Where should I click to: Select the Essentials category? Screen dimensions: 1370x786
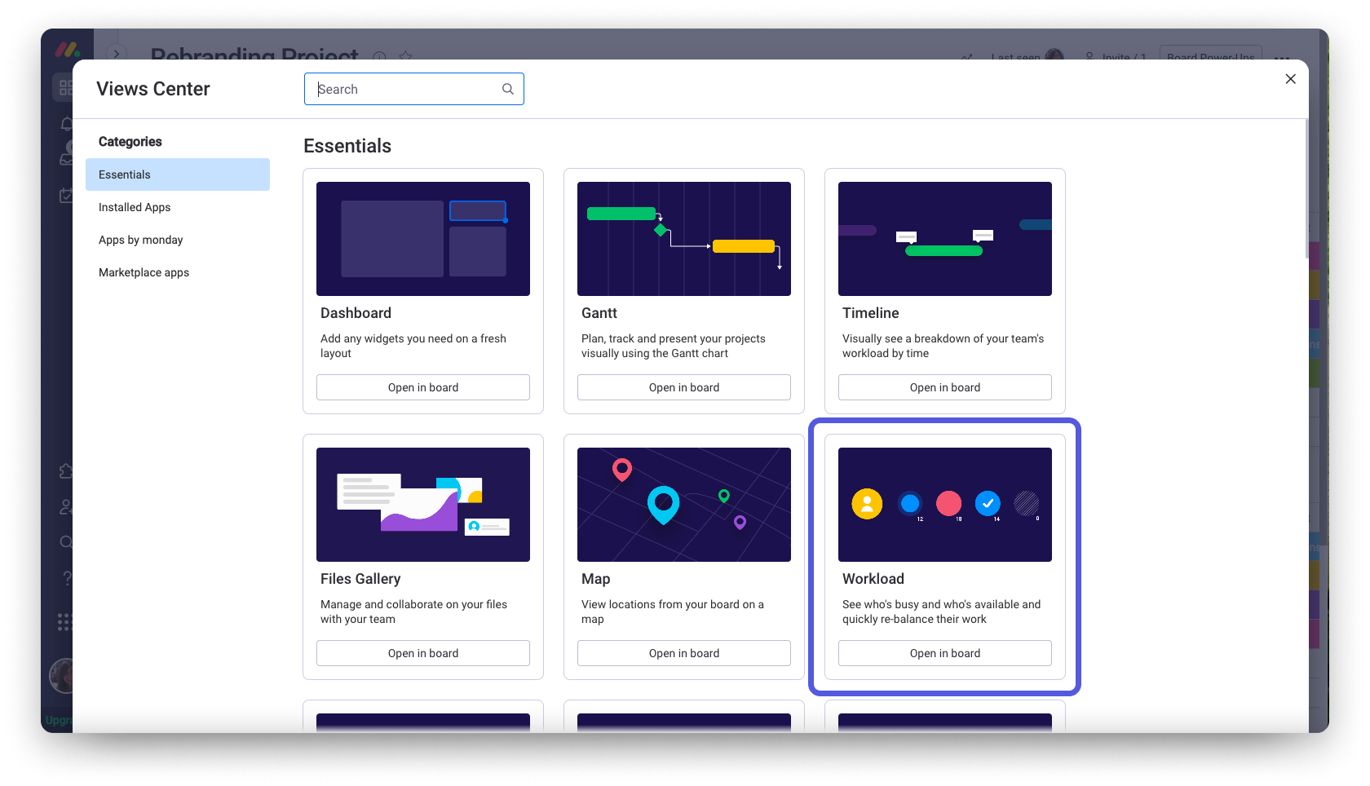pos(178,174)
